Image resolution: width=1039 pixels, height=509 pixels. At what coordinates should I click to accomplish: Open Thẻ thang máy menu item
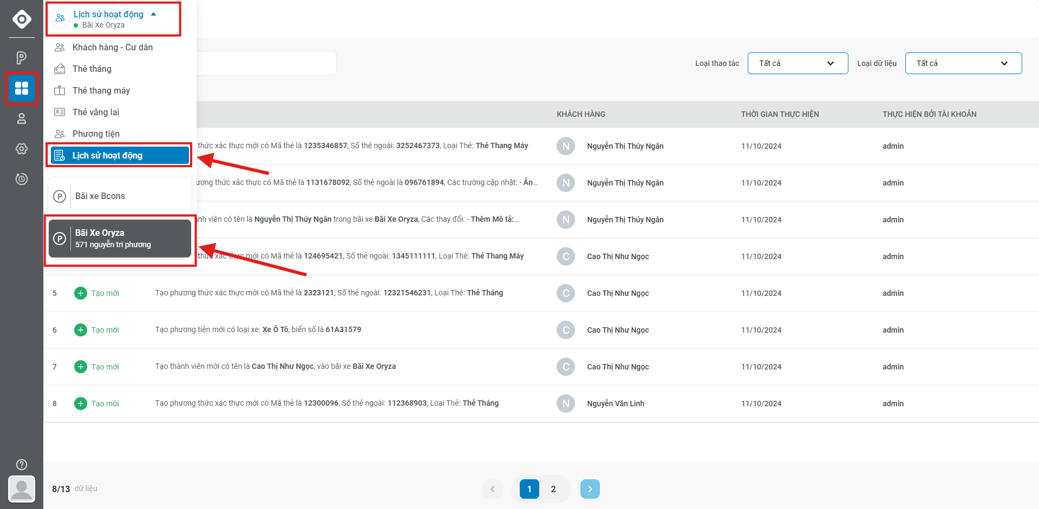[x=101, y=90]
